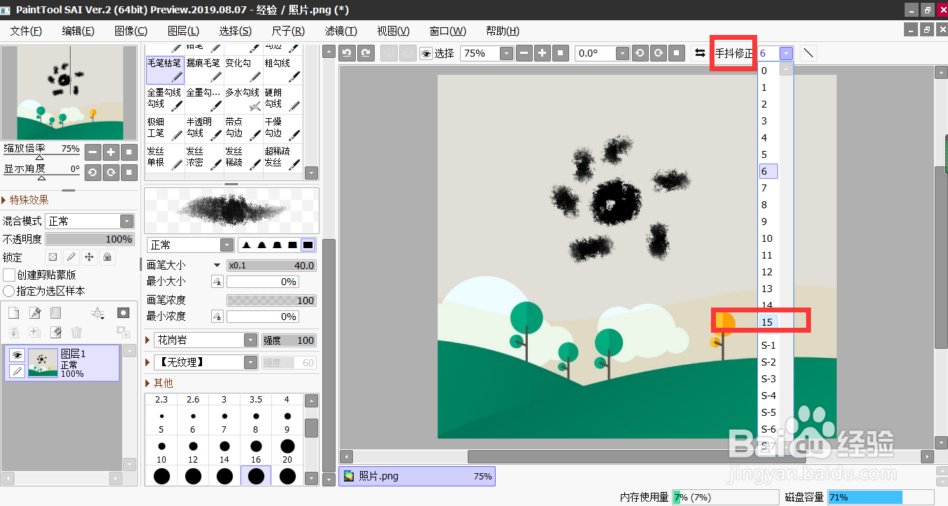The height and width of the screenshot is (506, 948).
Task: Select brush size 3.5 preset
Action: pyautogui.click(x=256, y=400)
